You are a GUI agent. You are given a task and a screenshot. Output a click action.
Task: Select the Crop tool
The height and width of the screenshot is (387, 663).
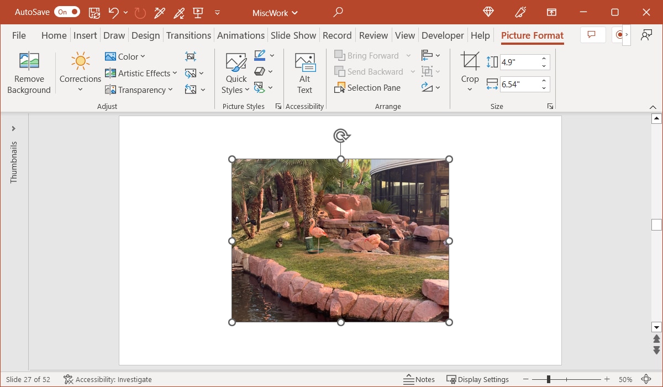[469, 70]
